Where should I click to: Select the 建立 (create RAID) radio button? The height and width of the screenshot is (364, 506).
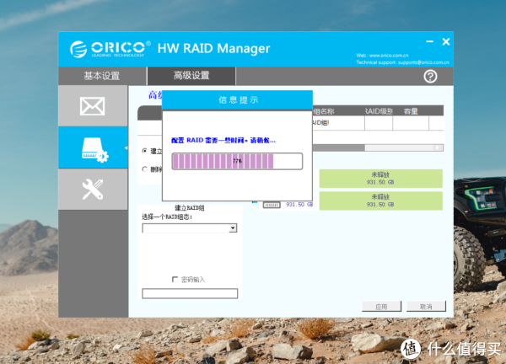click(x=143, y=151)
